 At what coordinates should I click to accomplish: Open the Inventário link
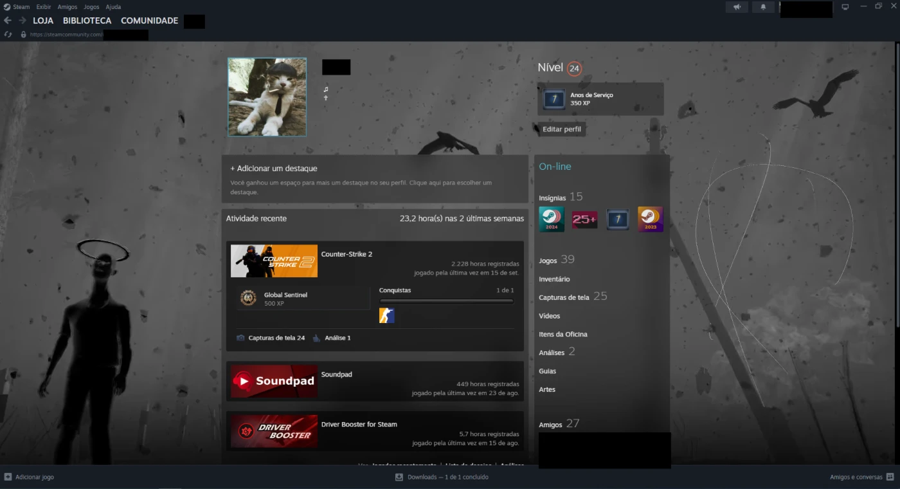point(554,279)
